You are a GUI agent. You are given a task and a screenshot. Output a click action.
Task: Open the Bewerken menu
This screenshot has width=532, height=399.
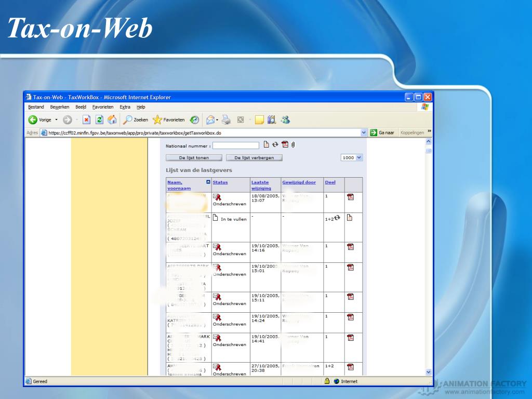[x=60, y=107]
